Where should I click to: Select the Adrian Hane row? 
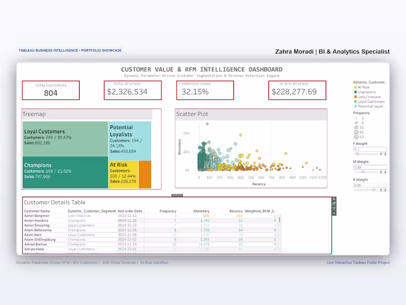click(150, 249)
